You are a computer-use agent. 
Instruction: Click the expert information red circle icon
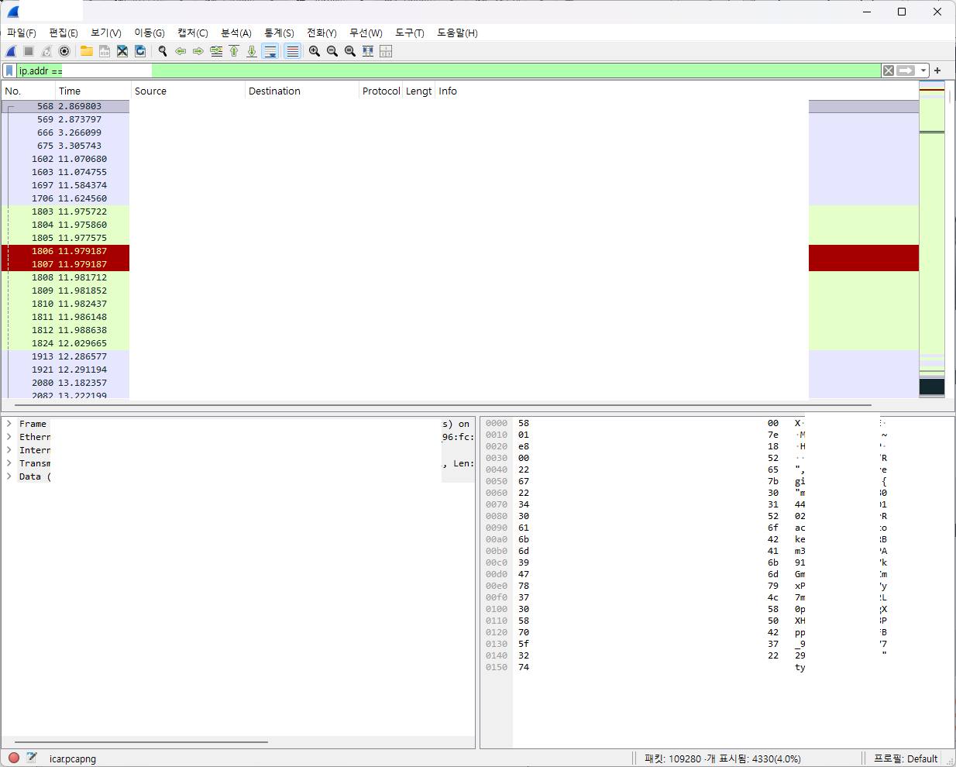pos(14,758)
